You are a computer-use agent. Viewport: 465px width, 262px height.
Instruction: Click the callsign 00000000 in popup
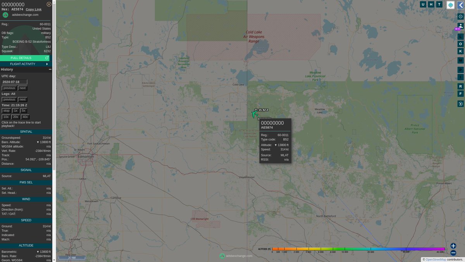pyautogui.click(x=272, y=123)
